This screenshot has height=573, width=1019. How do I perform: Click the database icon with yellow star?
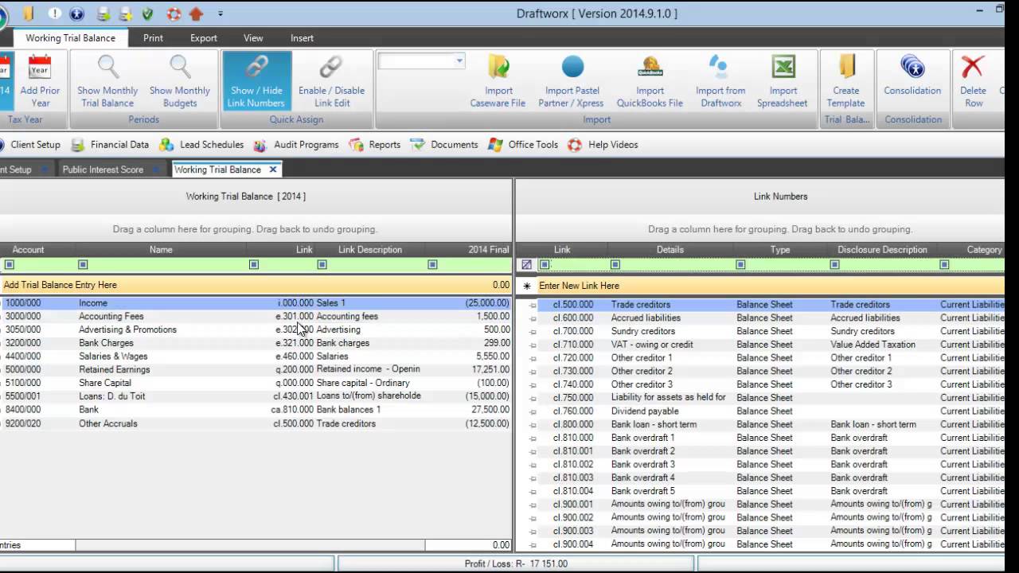(x=125, y=14)
